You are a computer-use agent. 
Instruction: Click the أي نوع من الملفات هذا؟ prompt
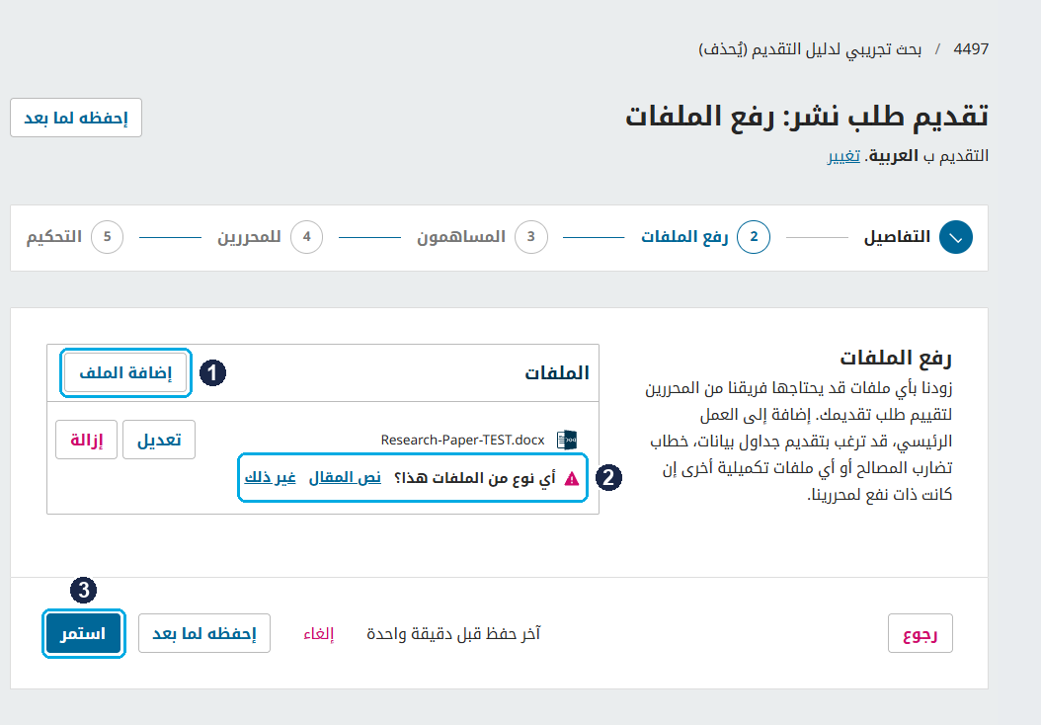click(475, 478)
